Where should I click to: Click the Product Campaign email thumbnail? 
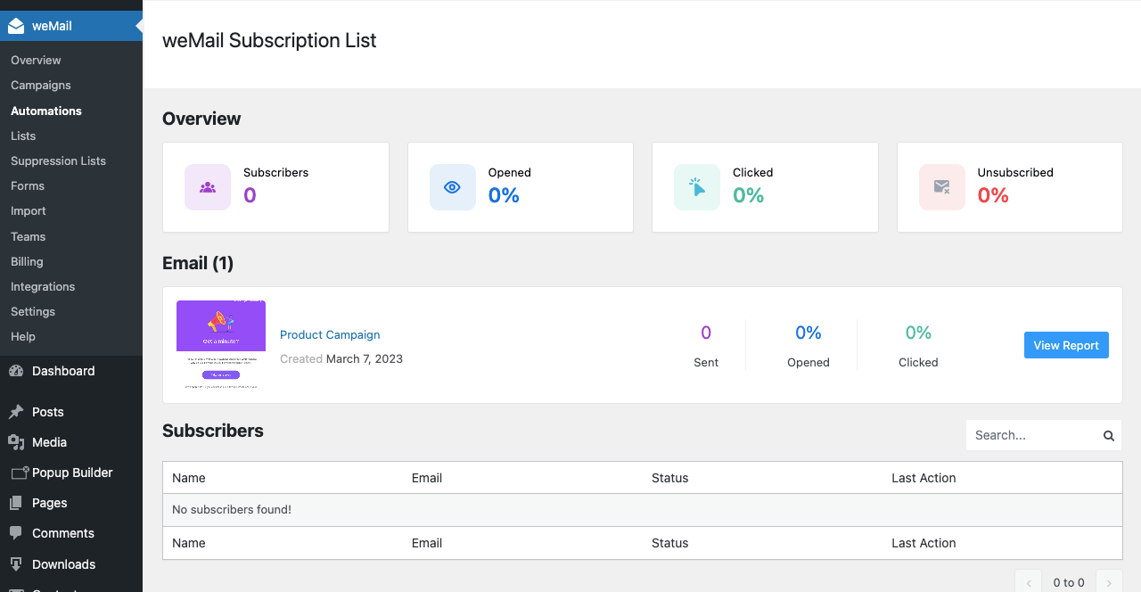(221, 345)
